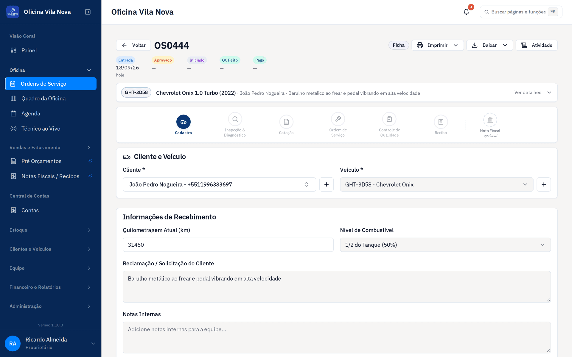The image size is (572, 357).
Task: Expand the Administração section
Action: (x=51, y=306)
